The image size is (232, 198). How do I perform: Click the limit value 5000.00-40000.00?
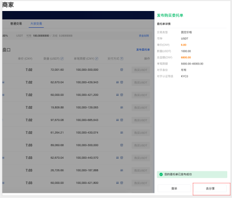tap(192, 64)
